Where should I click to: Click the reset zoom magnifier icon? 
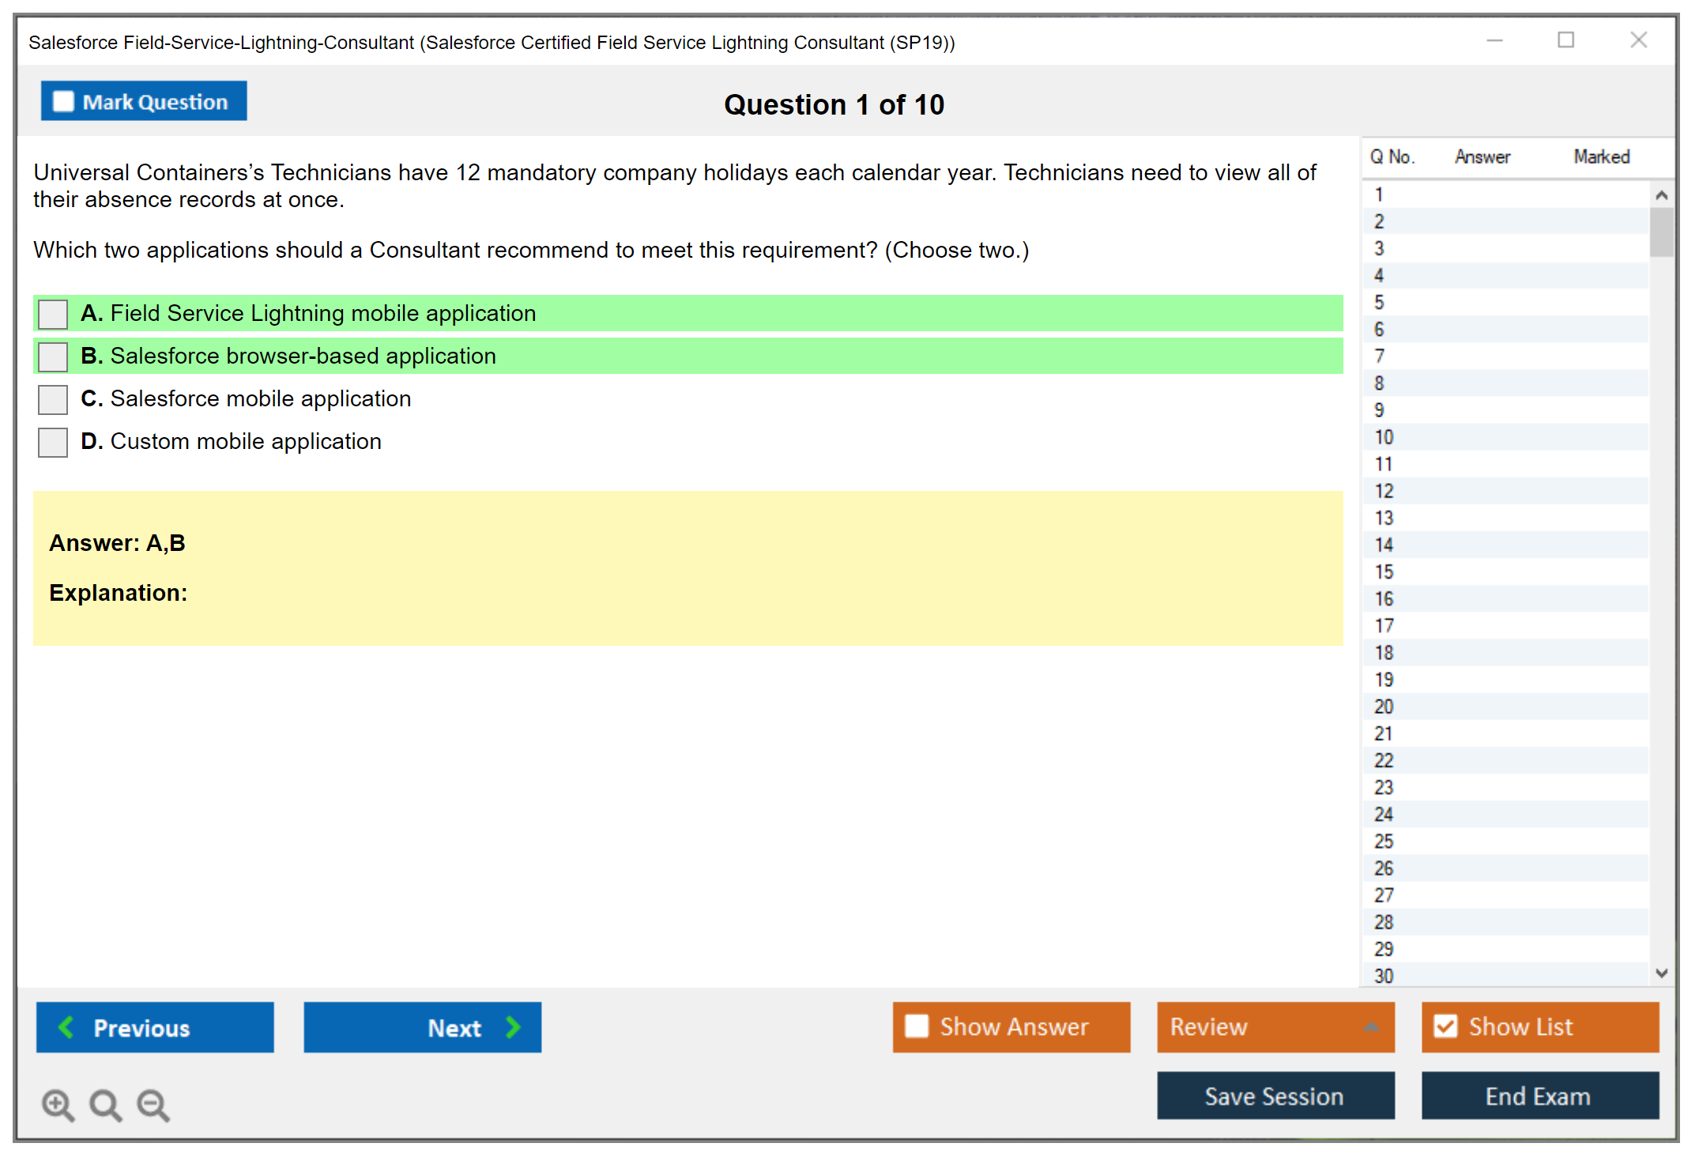105,1104
